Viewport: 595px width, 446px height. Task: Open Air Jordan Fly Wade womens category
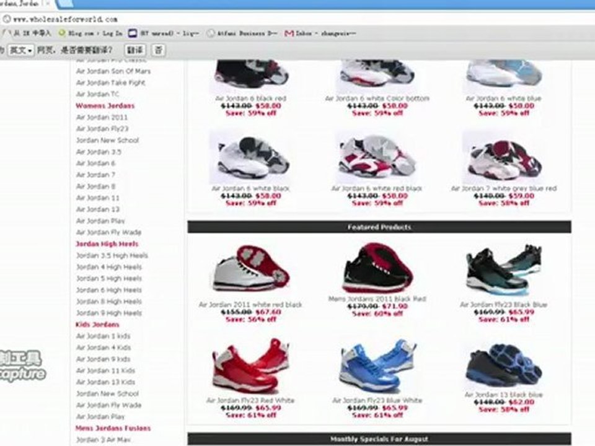108,232
